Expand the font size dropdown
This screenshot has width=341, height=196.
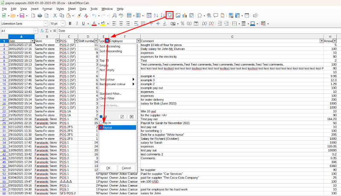tap(63, 23)
